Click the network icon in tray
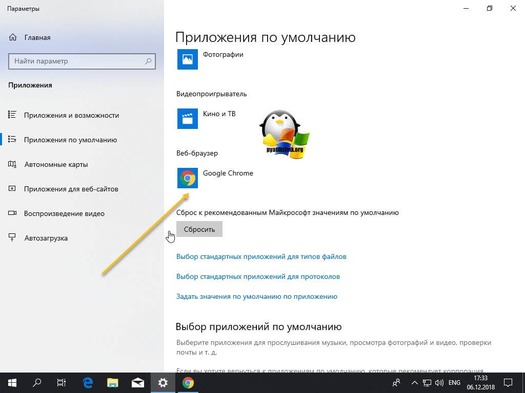The image size is (525, 393). click(427, 383)
